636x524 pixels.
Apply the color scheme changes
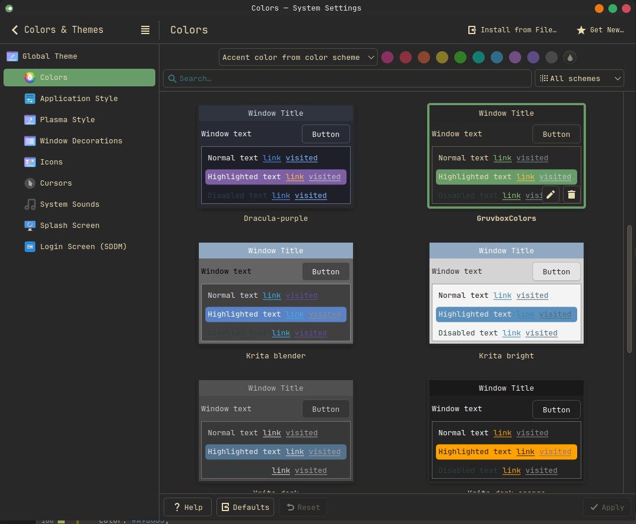coord(607,506)
